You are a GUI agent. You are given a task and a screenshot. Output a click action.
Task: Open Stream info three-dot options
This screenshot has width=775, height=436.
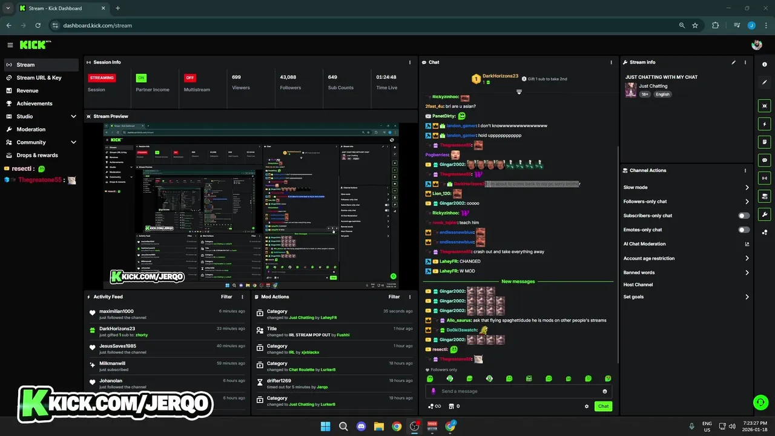[745, 62]
